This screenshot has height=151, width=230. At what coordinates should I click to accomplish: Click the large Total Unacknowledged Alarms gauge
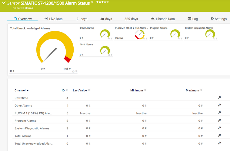pyautogui.click(x=55, y=47)
